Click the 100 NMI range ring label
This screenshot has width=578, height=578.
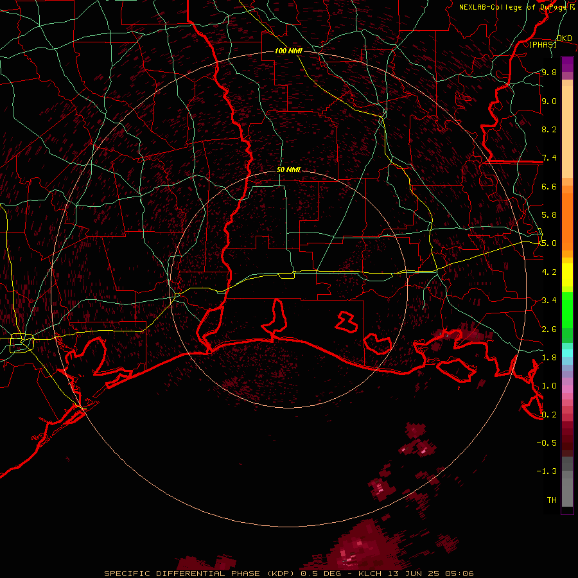pos(288,51)
